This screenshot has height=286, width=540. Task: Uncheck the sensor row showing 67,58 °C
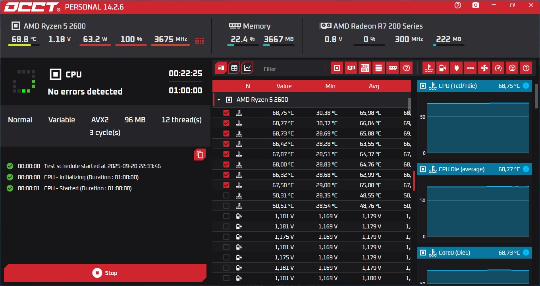(226, 185)
